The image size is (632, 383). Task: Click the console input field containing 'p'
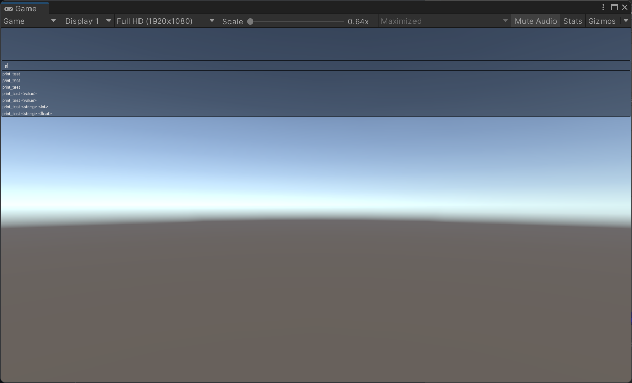[316, 66]
